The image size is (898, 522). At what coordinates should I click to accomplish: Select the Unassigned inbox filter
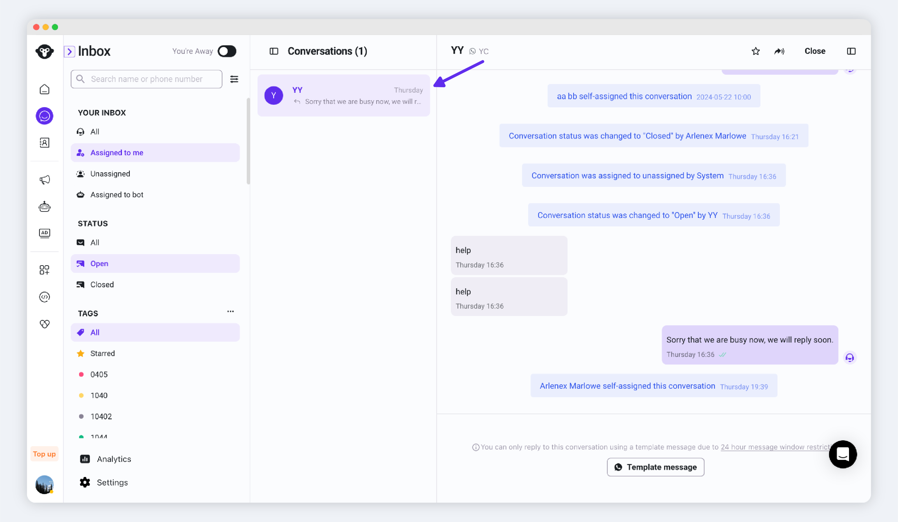coord(110,174)
